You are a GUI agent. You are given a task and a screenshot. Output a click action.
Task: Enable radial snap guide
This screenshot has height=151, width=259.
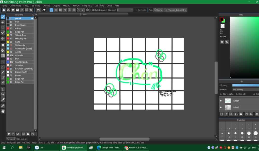pyautogui.click(x=70, y=10)
